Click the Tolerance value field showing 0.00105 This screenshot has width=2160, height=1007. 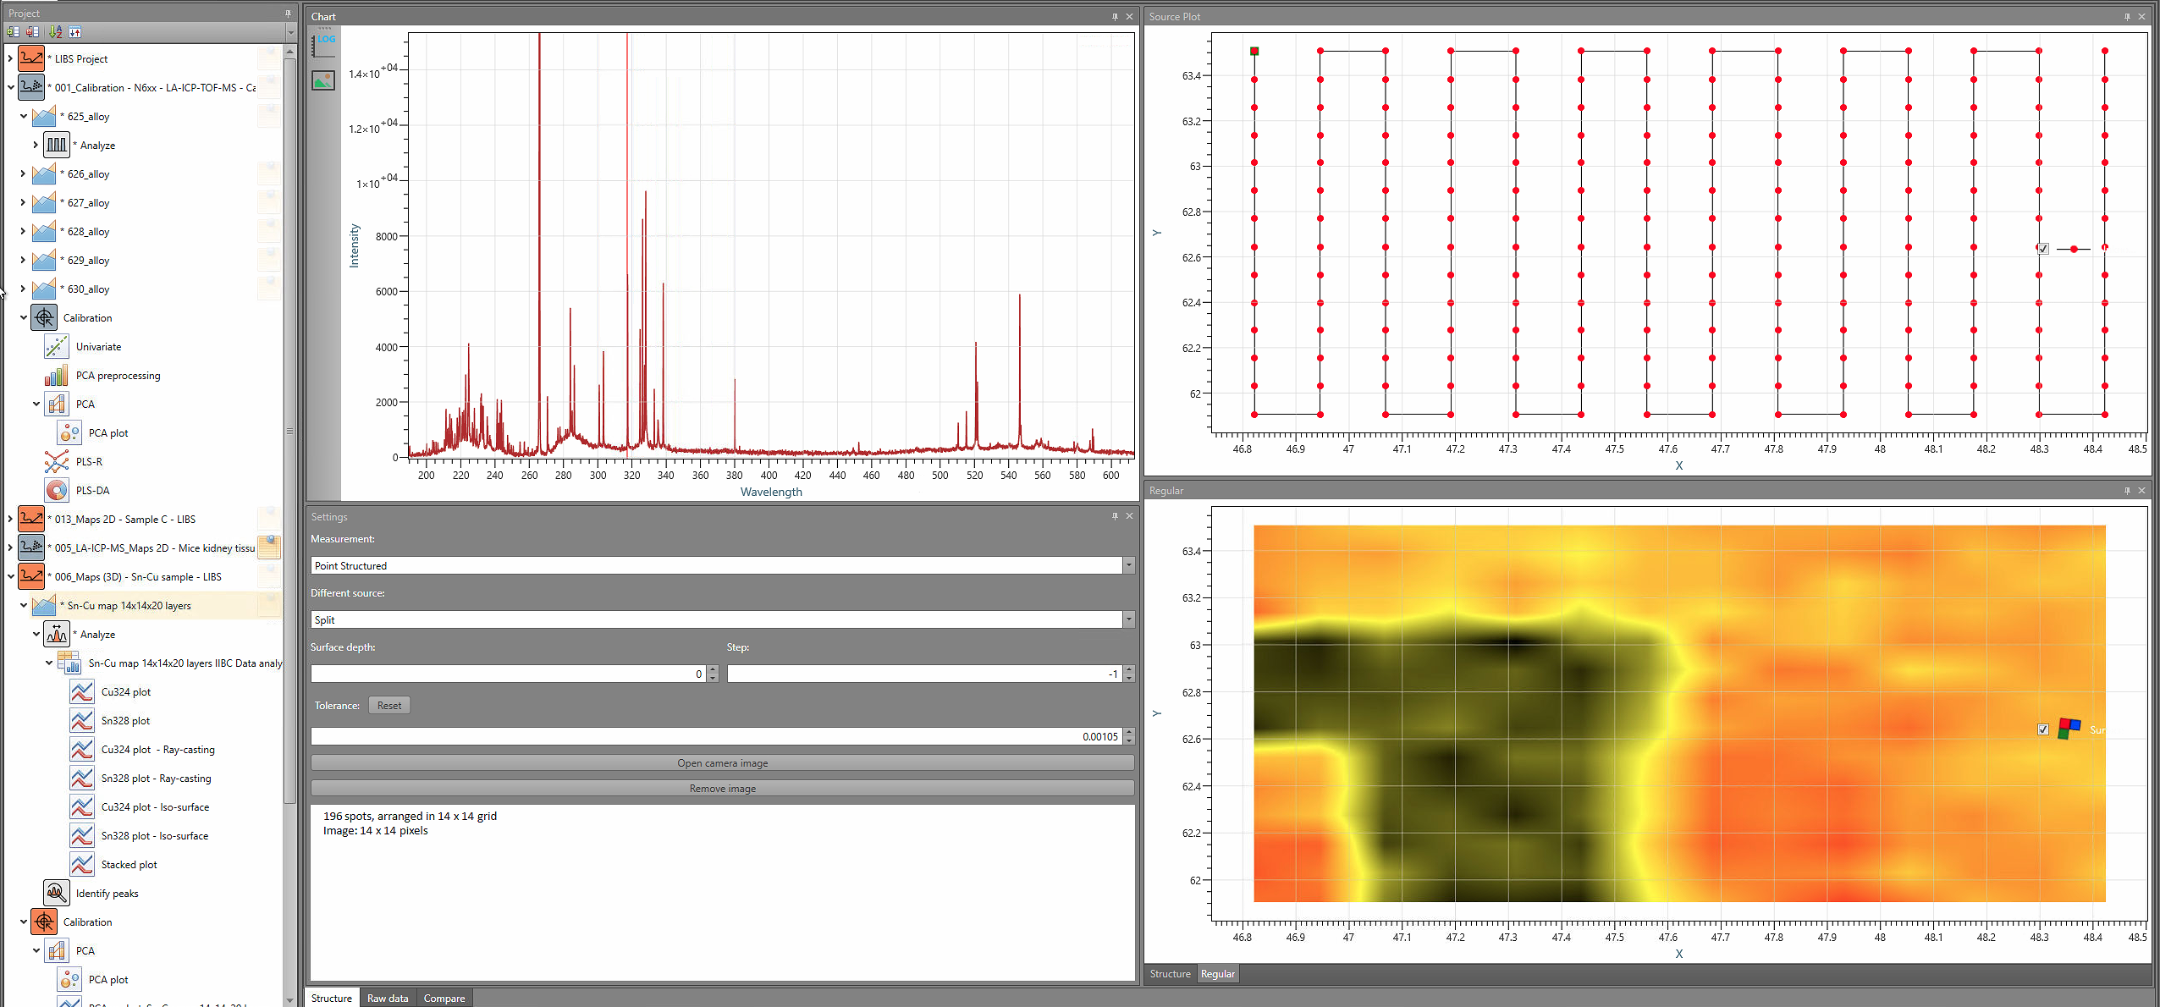pyautogui.click(x=717, y=736)
